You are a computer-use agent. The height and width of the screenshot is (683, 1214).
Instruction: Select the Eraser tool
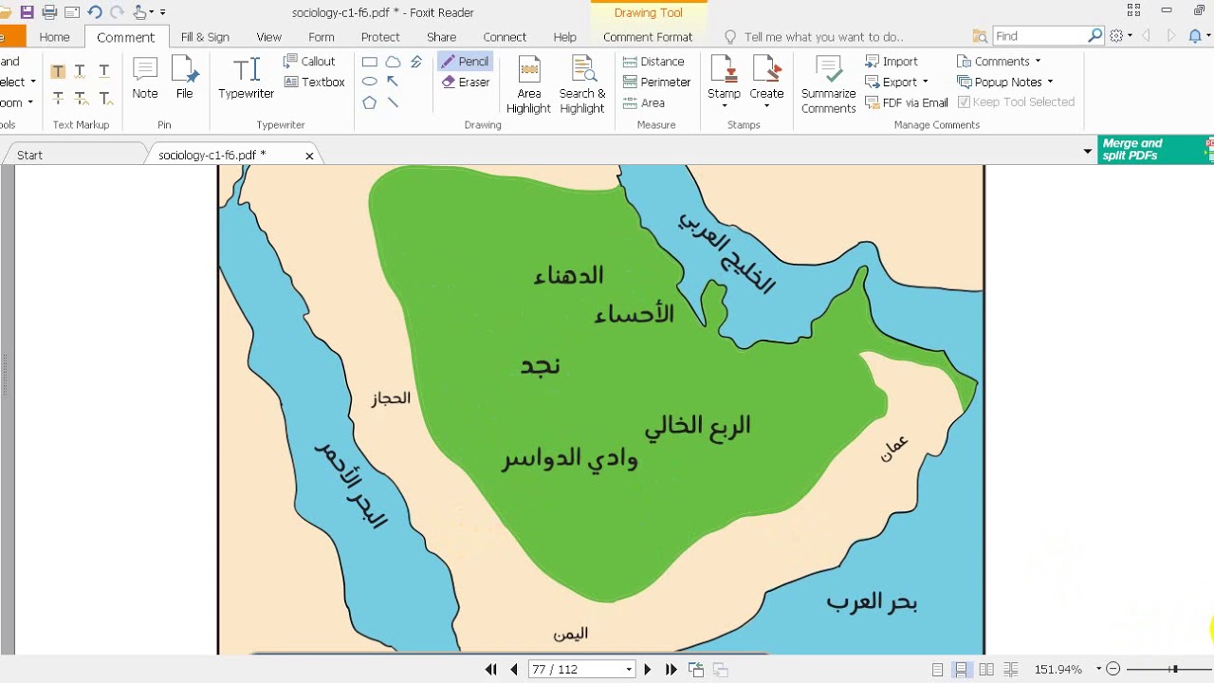465,83
